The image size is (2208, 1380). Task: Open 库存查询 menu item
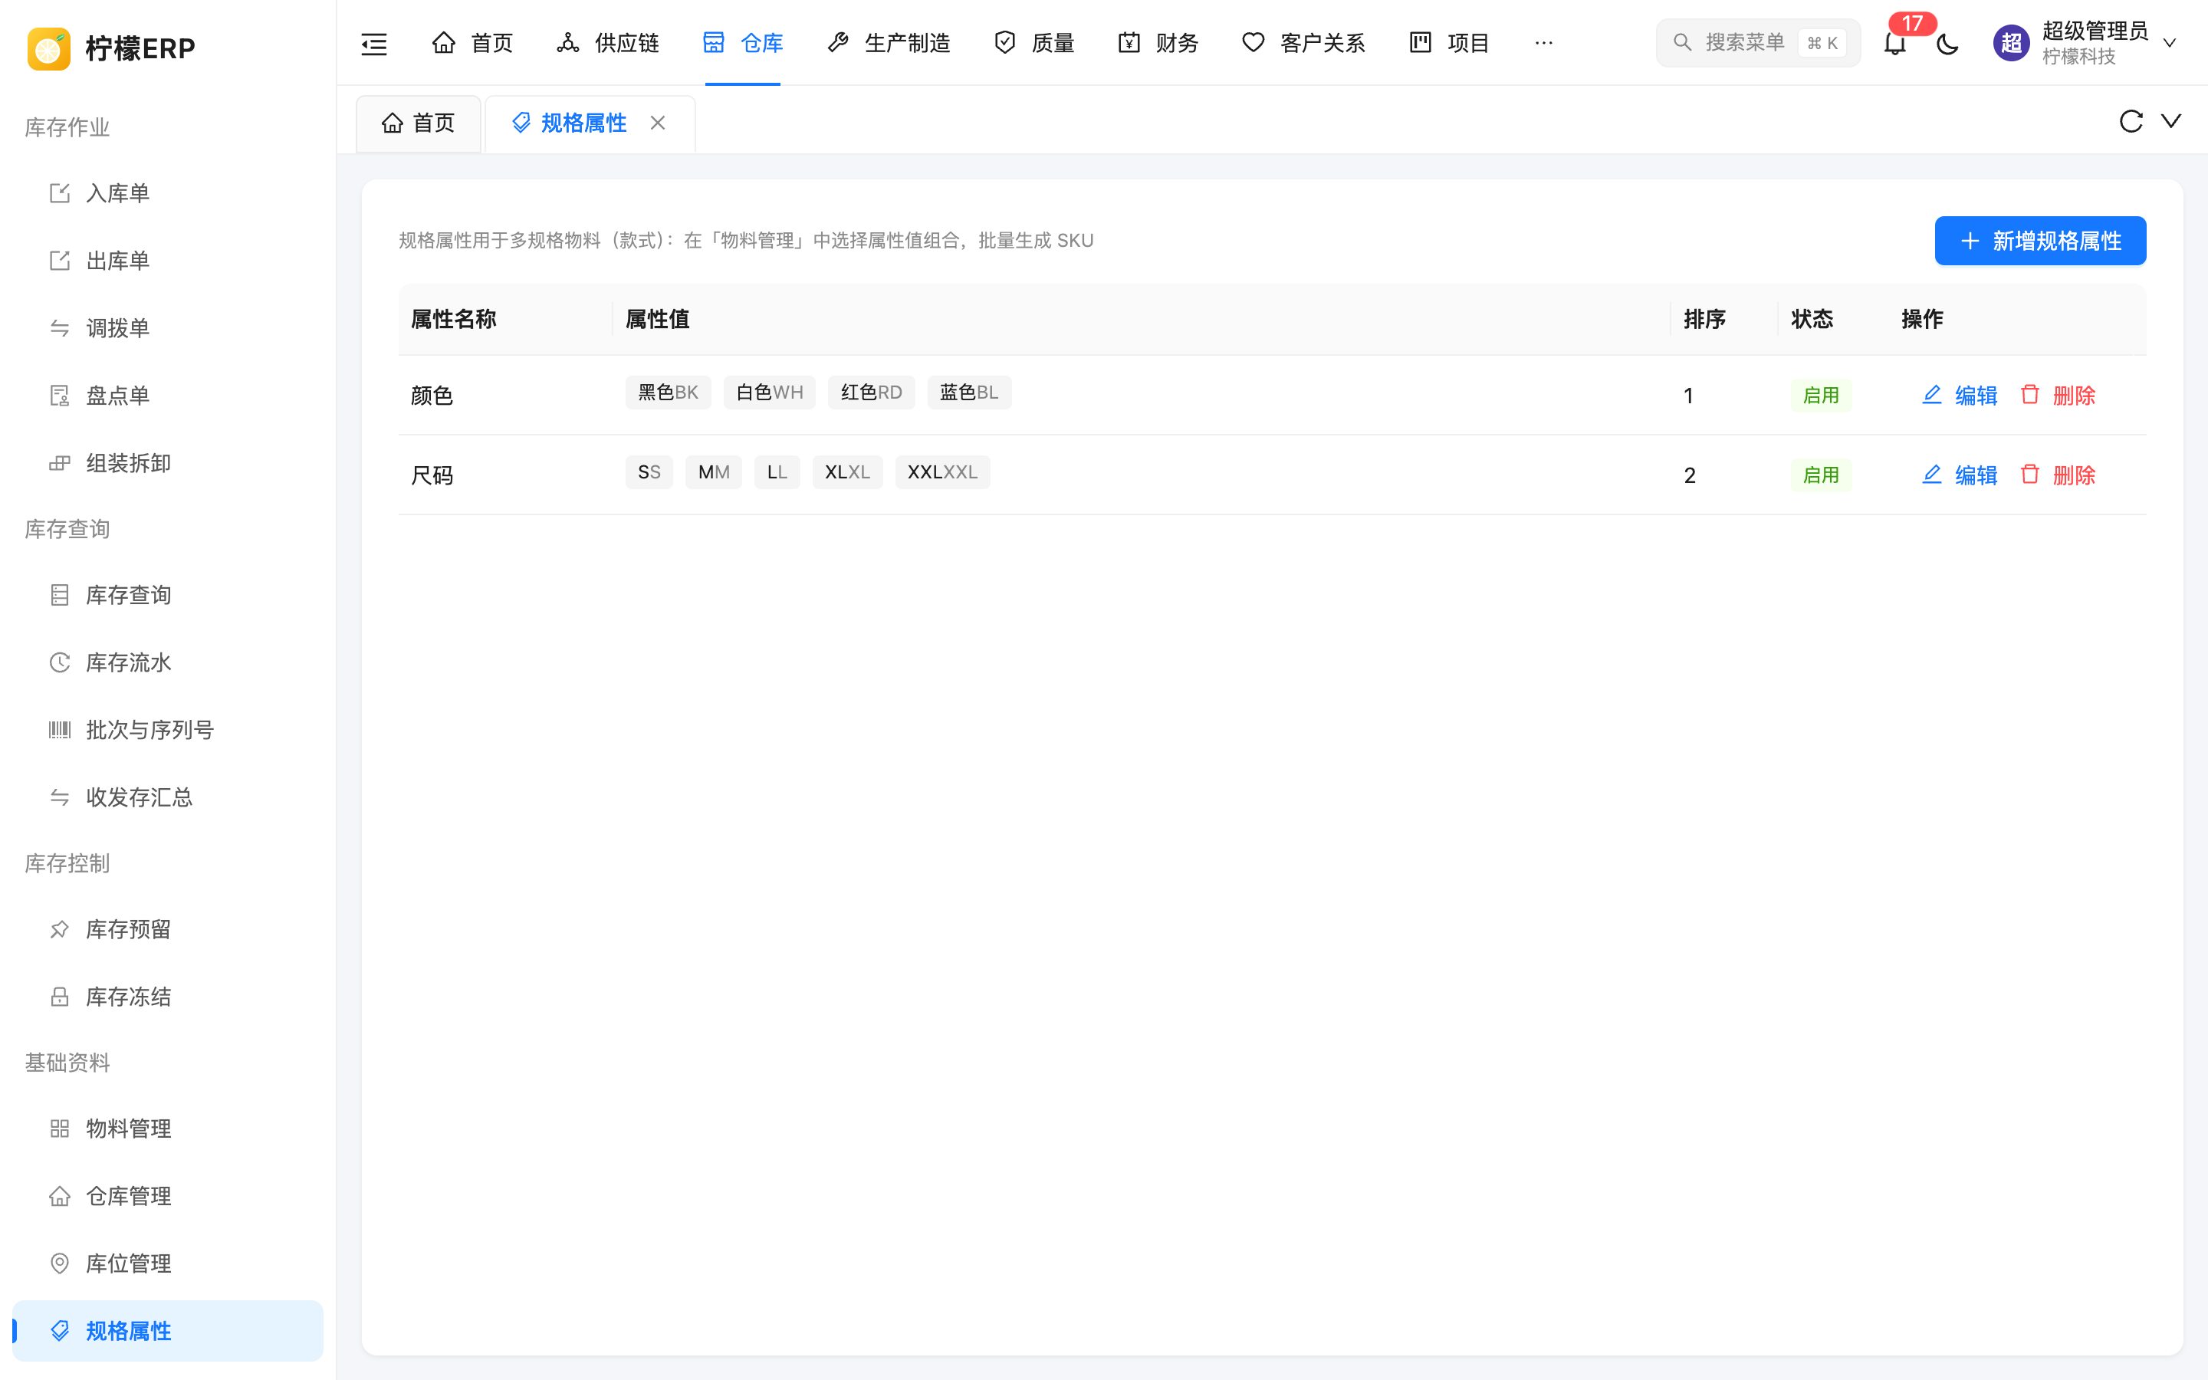click(x=168, y=595)
